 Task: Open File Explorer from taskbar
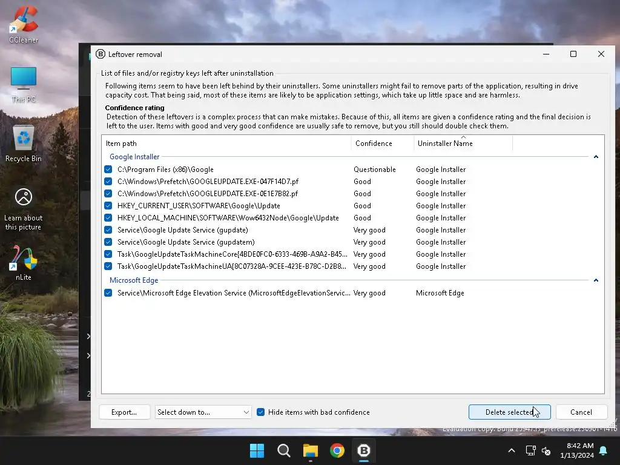[311, 450]
